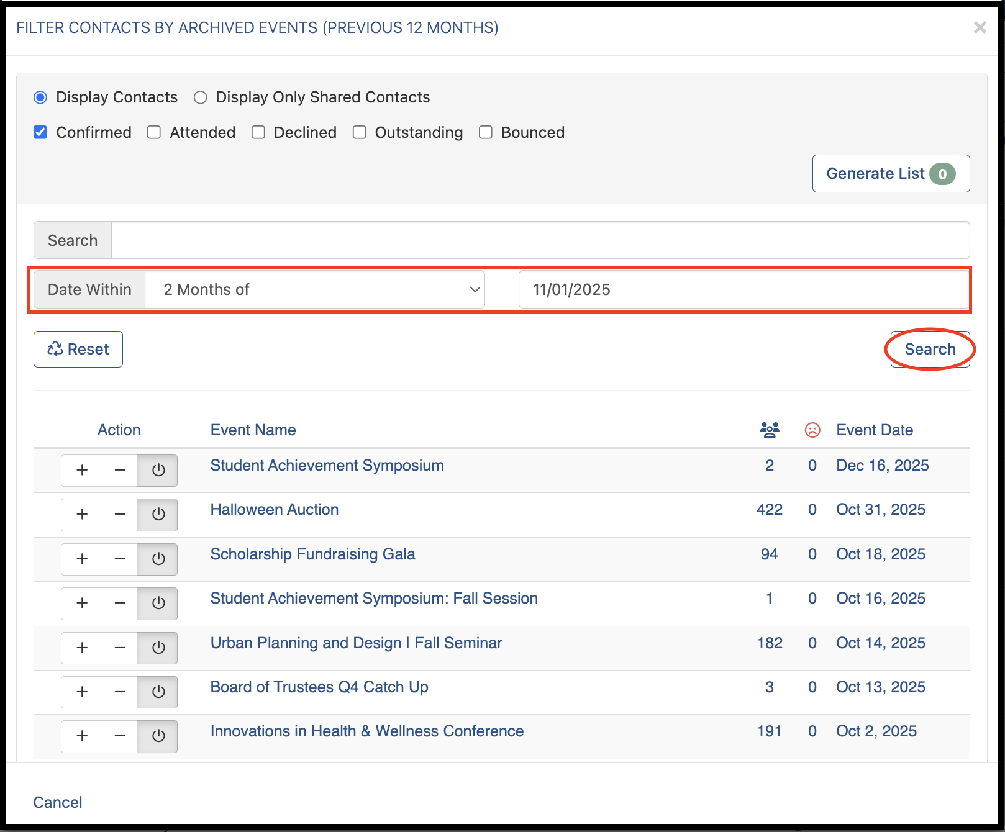Click the red sad face column icon

812,430
